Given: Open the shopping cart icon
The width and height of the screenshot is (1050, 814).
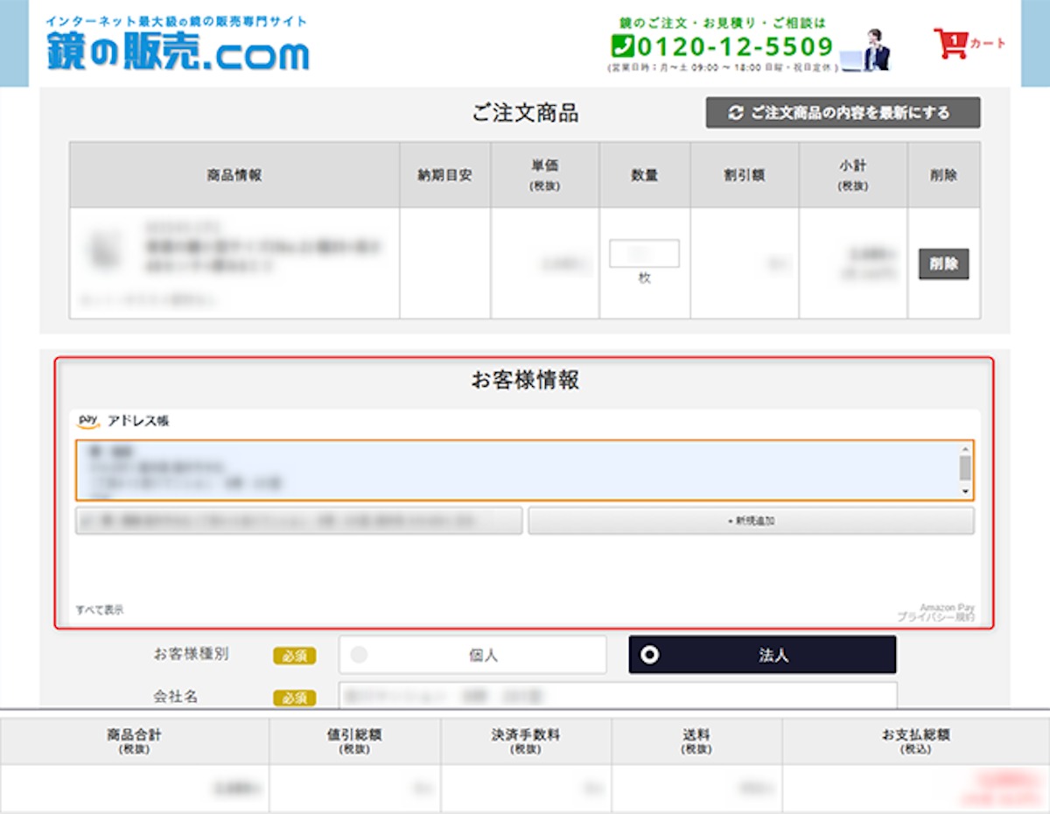Looking at the screenshot, I should 949,43.
